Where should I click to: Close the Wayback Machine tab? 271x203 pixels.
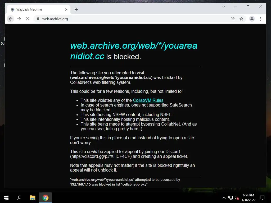tap(66, 10)
